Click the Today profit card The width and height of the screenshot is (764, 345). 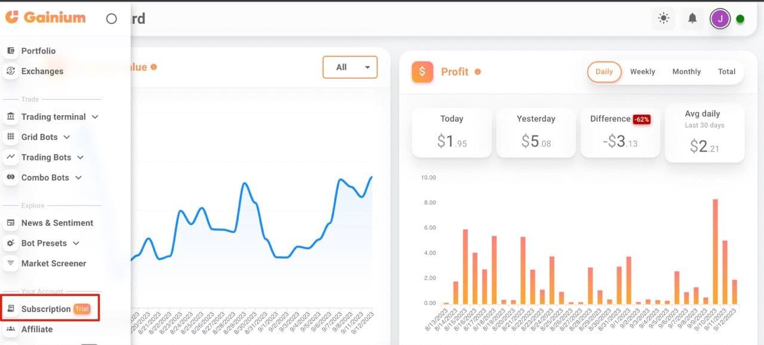(452, 133)
